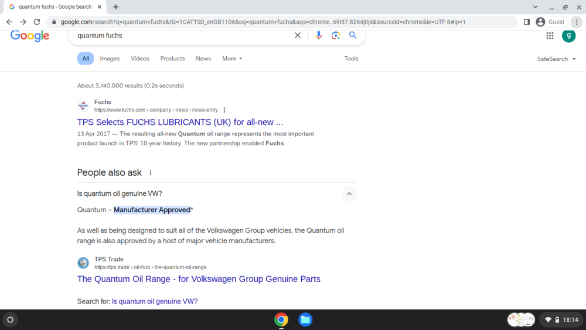Clear the search box text
This screenshot has height=330, width=586.
tap(298, 36)
